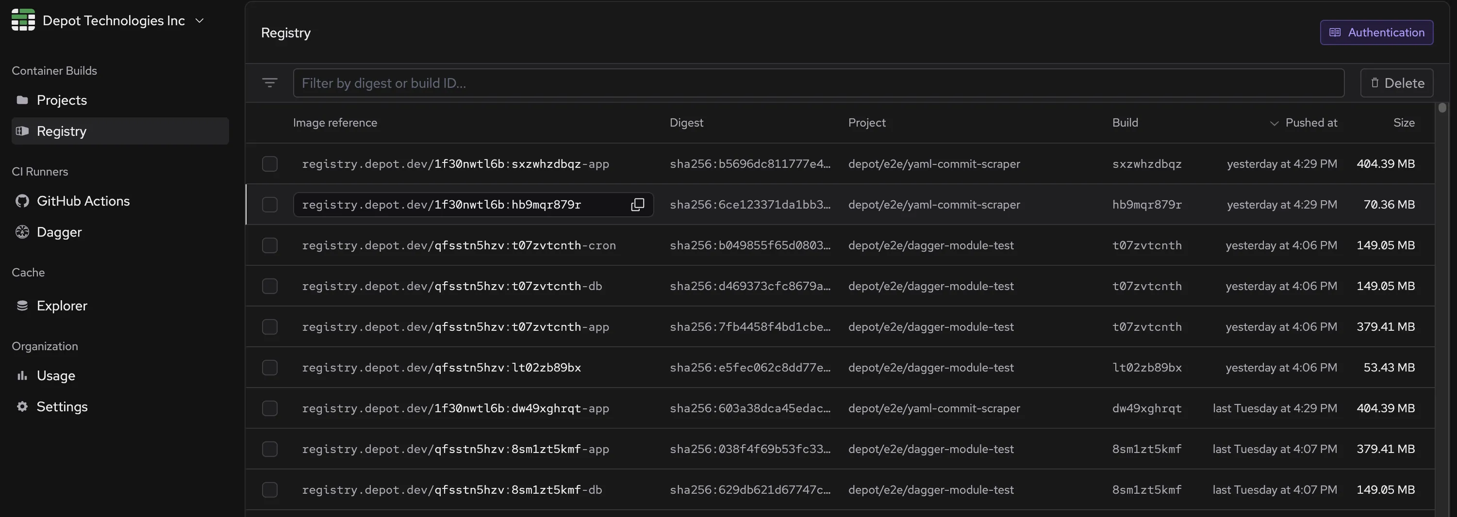Sort by the Size column header
This screenshot has width=1457, height=517.
(x=1403, y=123)
